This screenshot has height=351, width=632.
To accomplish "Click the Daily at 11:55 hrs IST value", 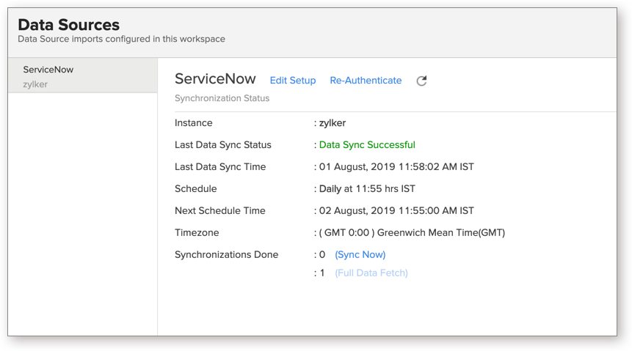I will click(367, 189).
